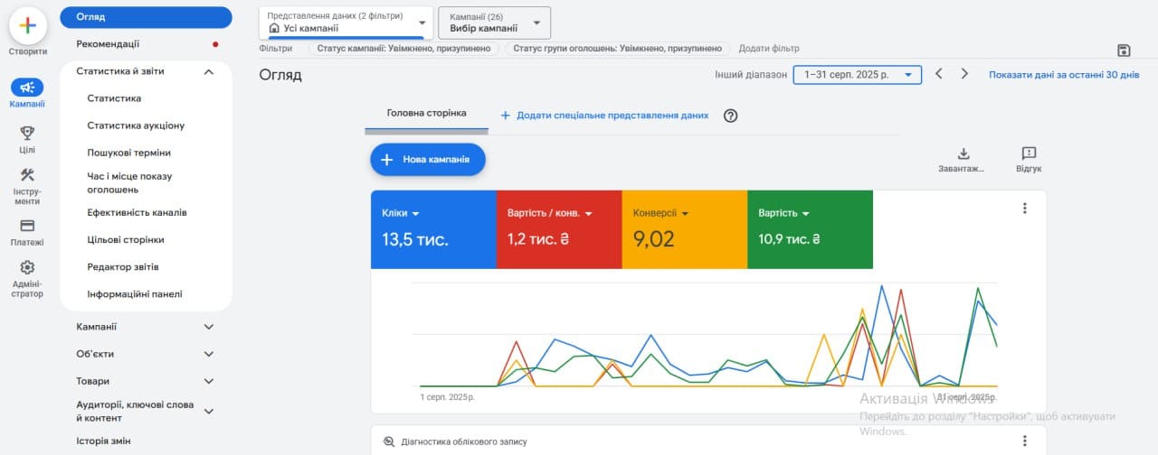Click the "Інший діапазон" label
The height and width of the screenshot is (455, 1158).
pos(751,75)
